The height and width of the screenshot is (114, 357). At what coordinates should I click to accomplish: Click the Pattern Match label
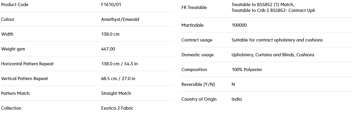15,93
